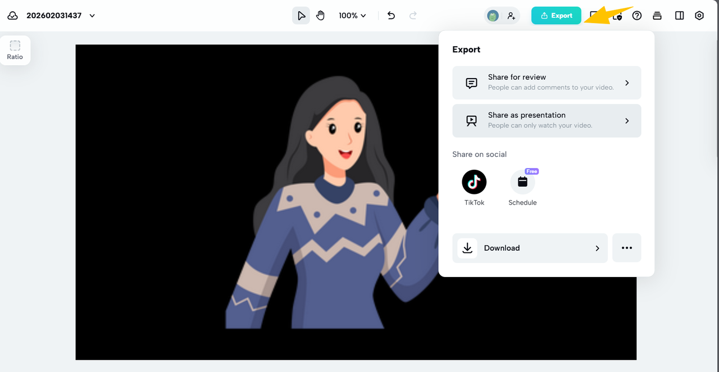The width and height of the screenshot is (719, 372).
Task: Open the split-panel layout icon
Action: pos(679,15)
